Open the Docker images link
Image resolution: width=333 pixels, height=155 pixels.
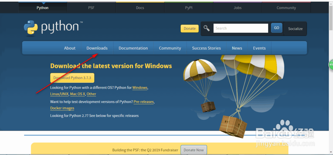click(62, 108)
